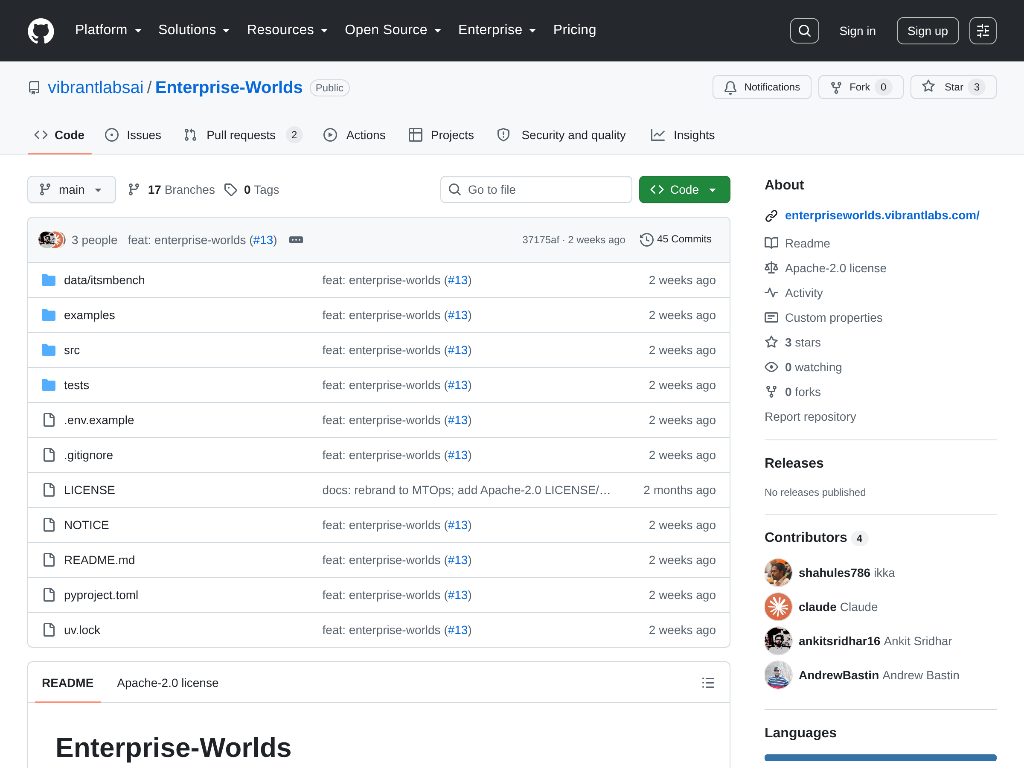Open the README outline list icon
The image size is (1024, 768).
[708, 683]
